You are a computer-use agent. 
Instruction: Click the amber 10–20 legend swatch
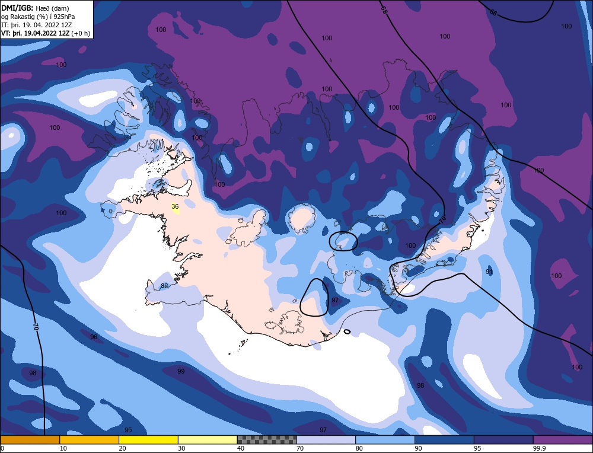click(90, 439)
